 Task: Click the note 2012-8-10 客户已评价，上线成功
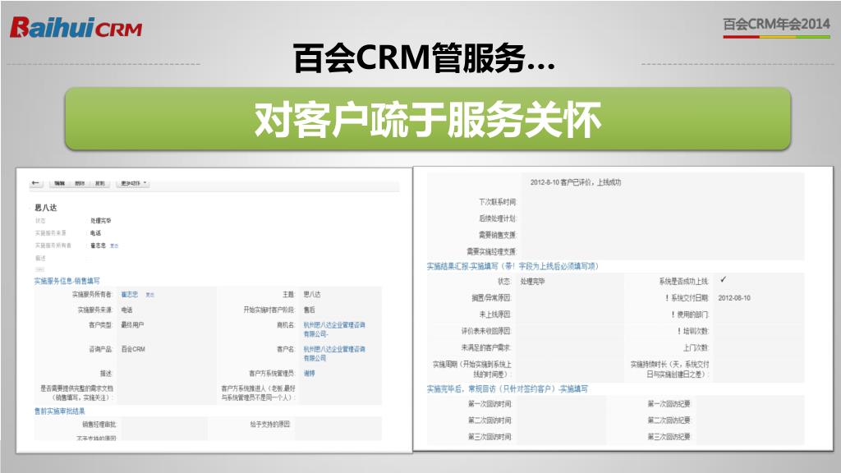pyautogui.click(x=576, y=182)
